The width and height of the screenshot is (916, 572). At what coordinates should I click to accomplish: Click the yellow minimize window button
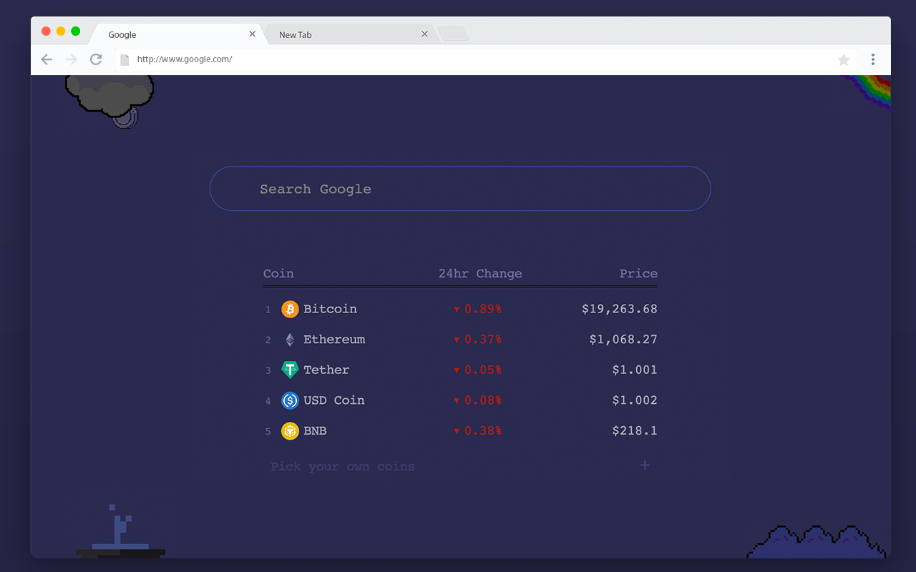click(61, 31)
